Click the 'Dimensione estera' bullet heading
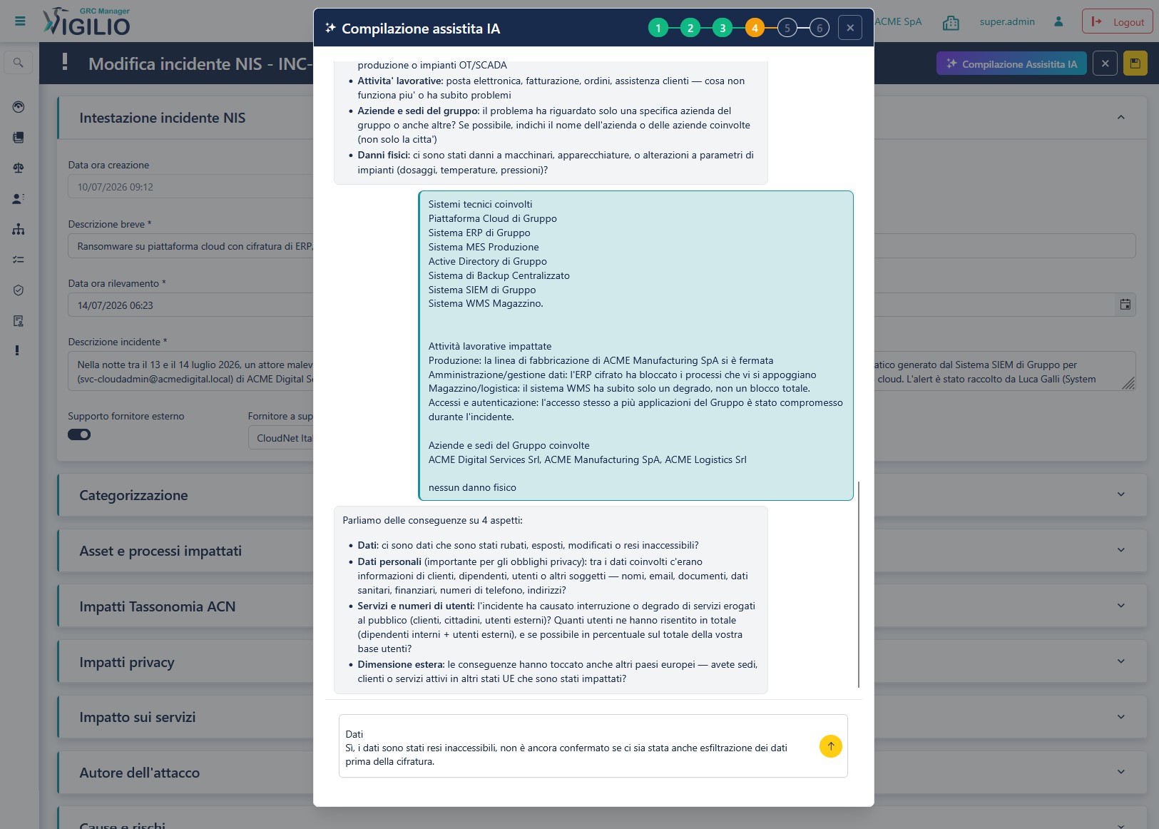The image size is (1159, 829). point(401,664)
